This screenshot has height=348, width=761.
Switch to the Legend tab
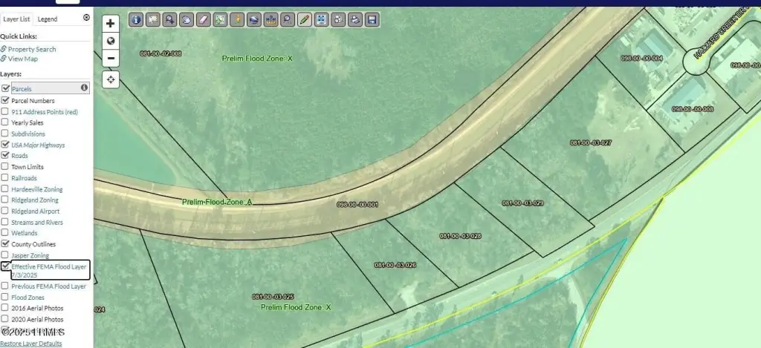[x=47, y=19]
